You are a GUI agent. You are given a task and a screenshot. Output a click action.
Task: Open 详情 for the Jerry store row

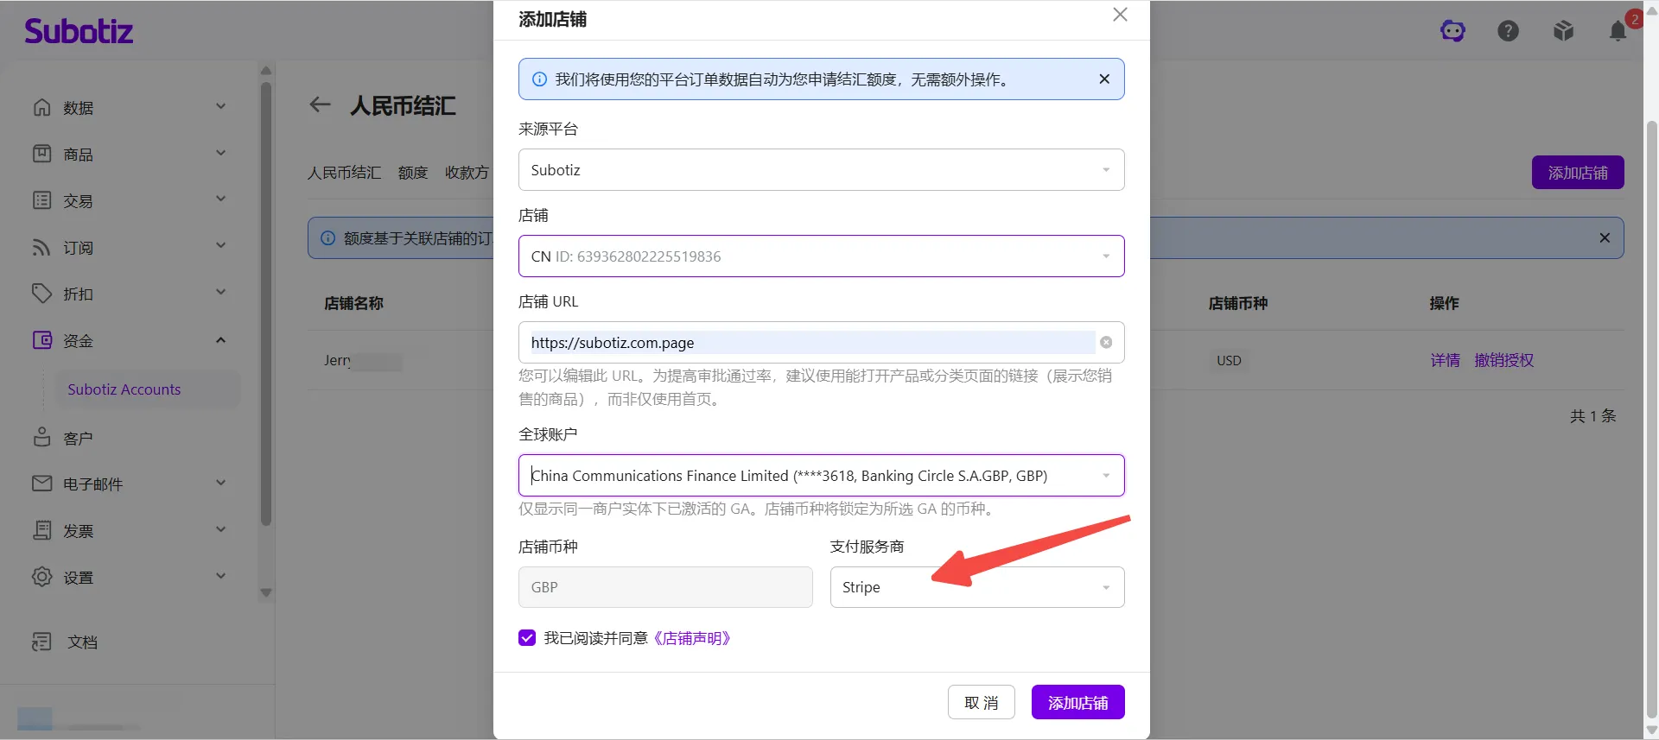click(x=1445, y=360)
